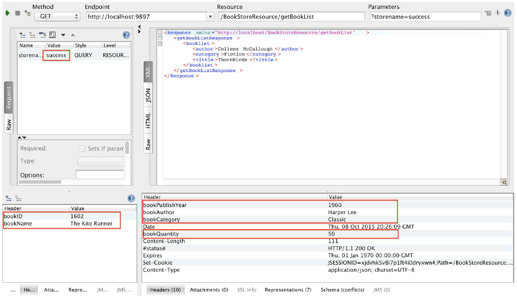Add a parameter in the request parameters toolbar
Viewport: 517px width, 296px height.
(22, 35)
